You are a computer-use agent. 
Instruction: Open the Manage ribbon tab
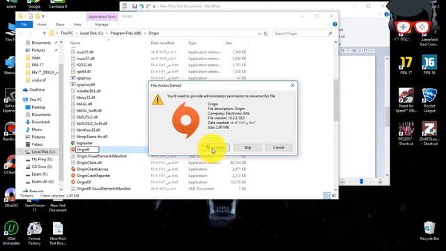tap(102, 24)
